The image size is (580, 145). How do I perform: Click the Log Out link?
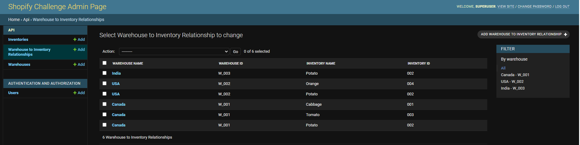click(562, 7)
